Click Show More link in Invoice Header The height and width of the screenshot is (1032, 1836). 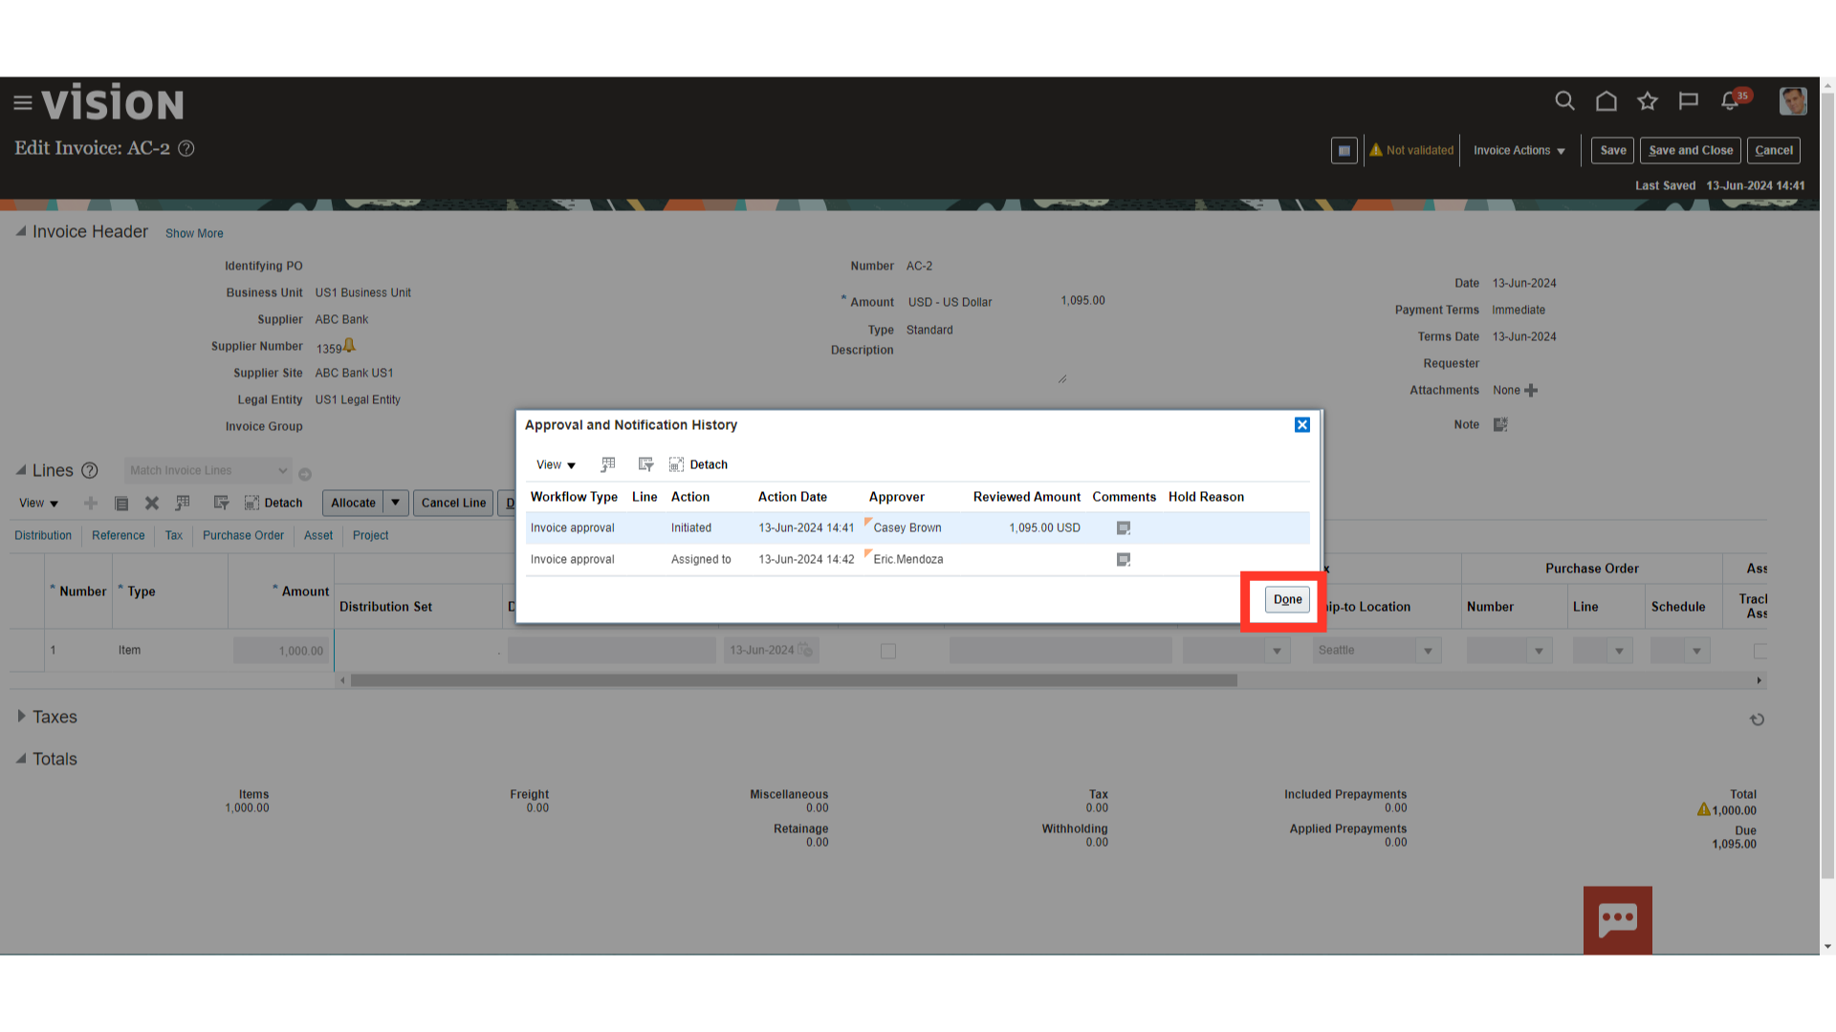(x=194, y=233)
